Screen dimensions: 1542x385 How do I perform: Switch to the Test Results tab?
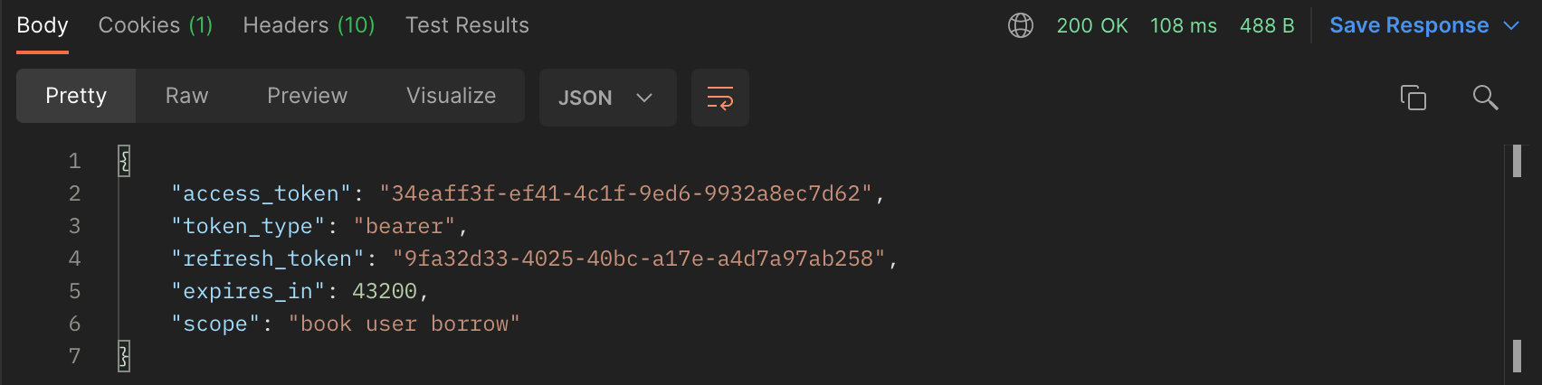(x=467, y=25)
